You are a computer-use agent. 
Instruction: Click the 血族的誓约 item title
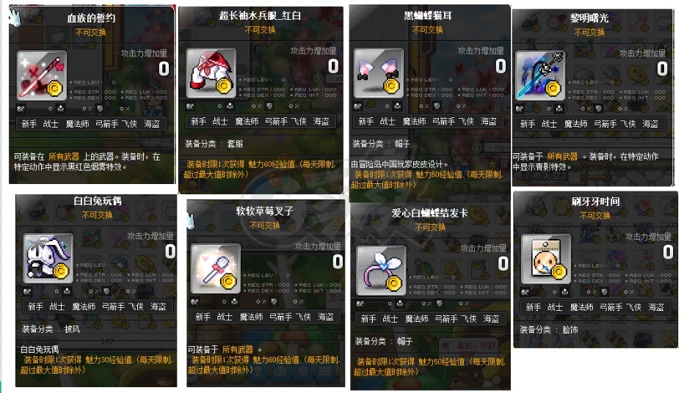[x=91, y=18]
